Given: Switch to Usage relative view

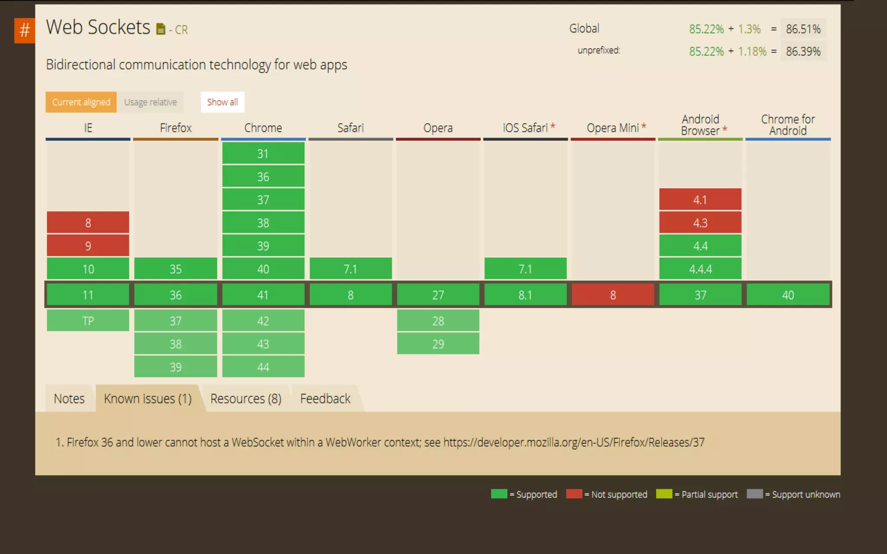Looking at the screenshot, I should click(150, 102).
